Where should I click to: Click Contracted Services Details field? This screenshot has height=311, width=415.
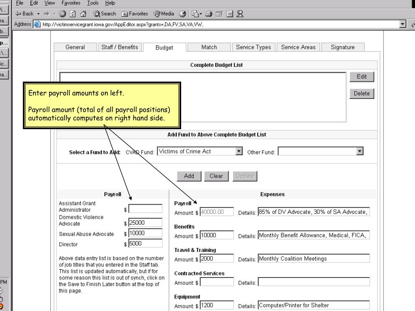point(314,282)
